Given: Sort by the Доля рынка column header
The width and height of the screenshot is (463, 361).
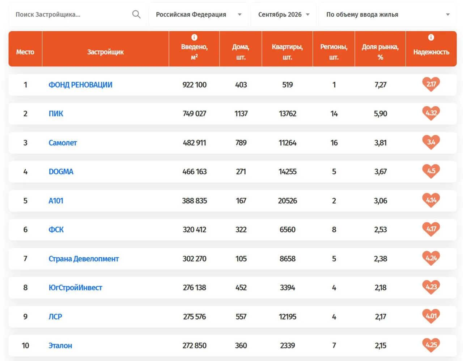Looking at the screenshot, I should pyautogui.click(x=380, y=52).
